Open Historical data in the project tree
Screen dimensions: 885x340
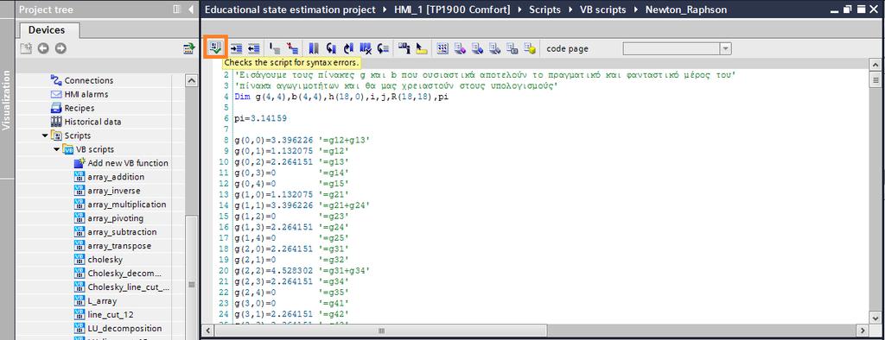coord(92,122)
